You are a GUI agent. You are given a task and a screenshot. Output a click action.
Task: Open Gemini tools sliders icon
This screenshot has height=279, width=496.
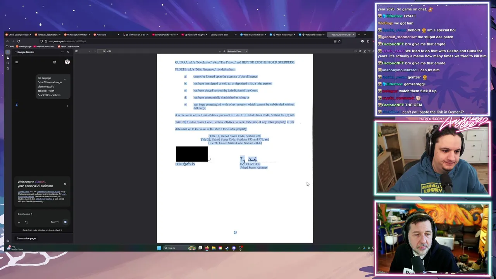26,222
